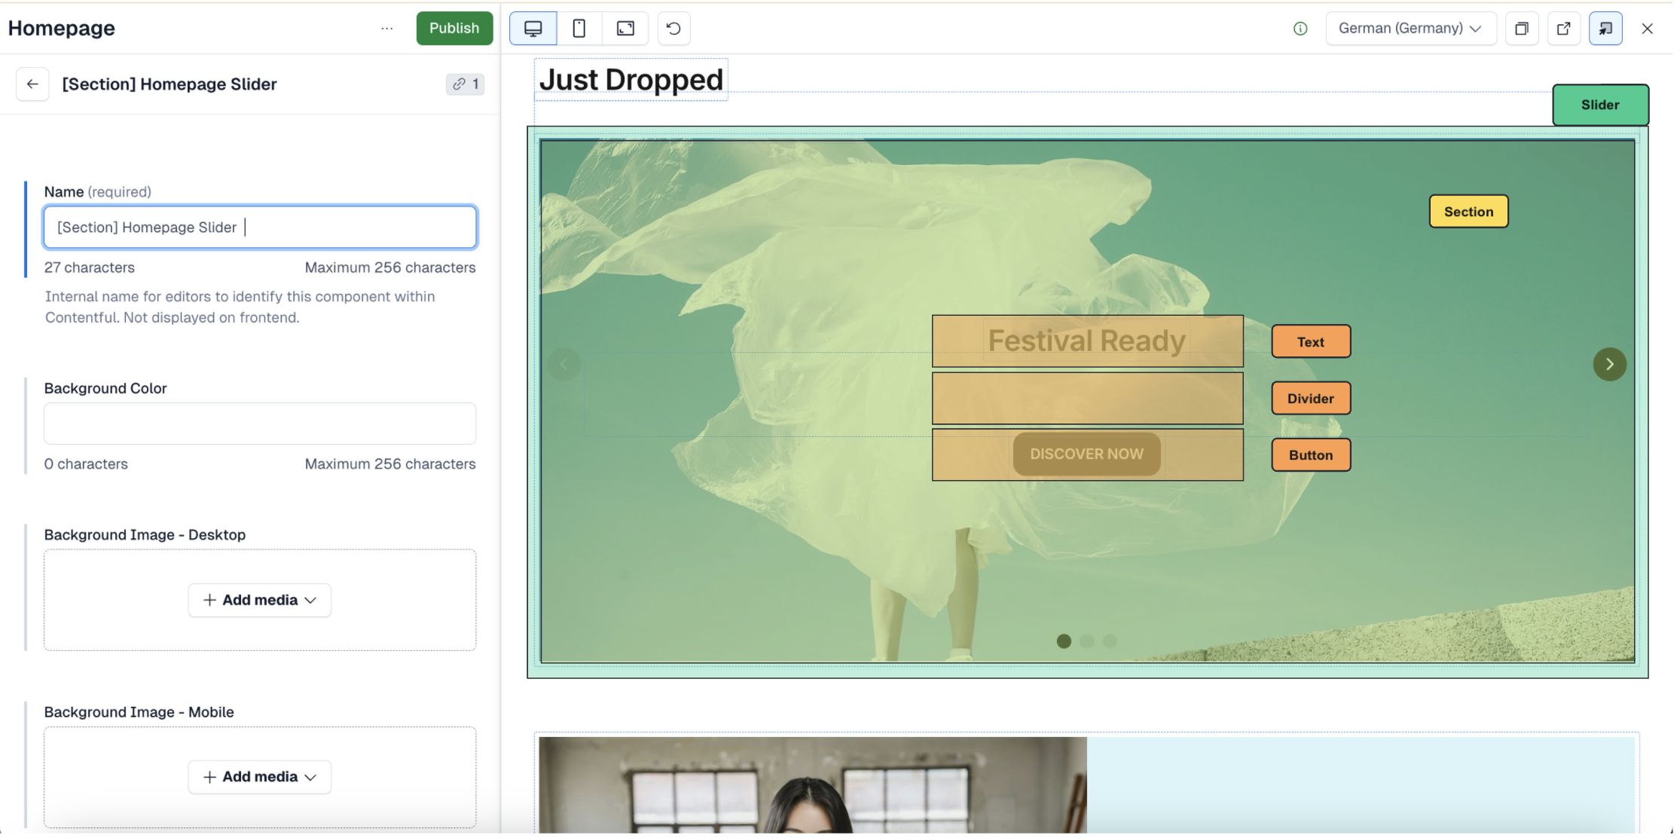Select the fullscreen viewport icon
1680x838 pixels.
coord(625,29)
